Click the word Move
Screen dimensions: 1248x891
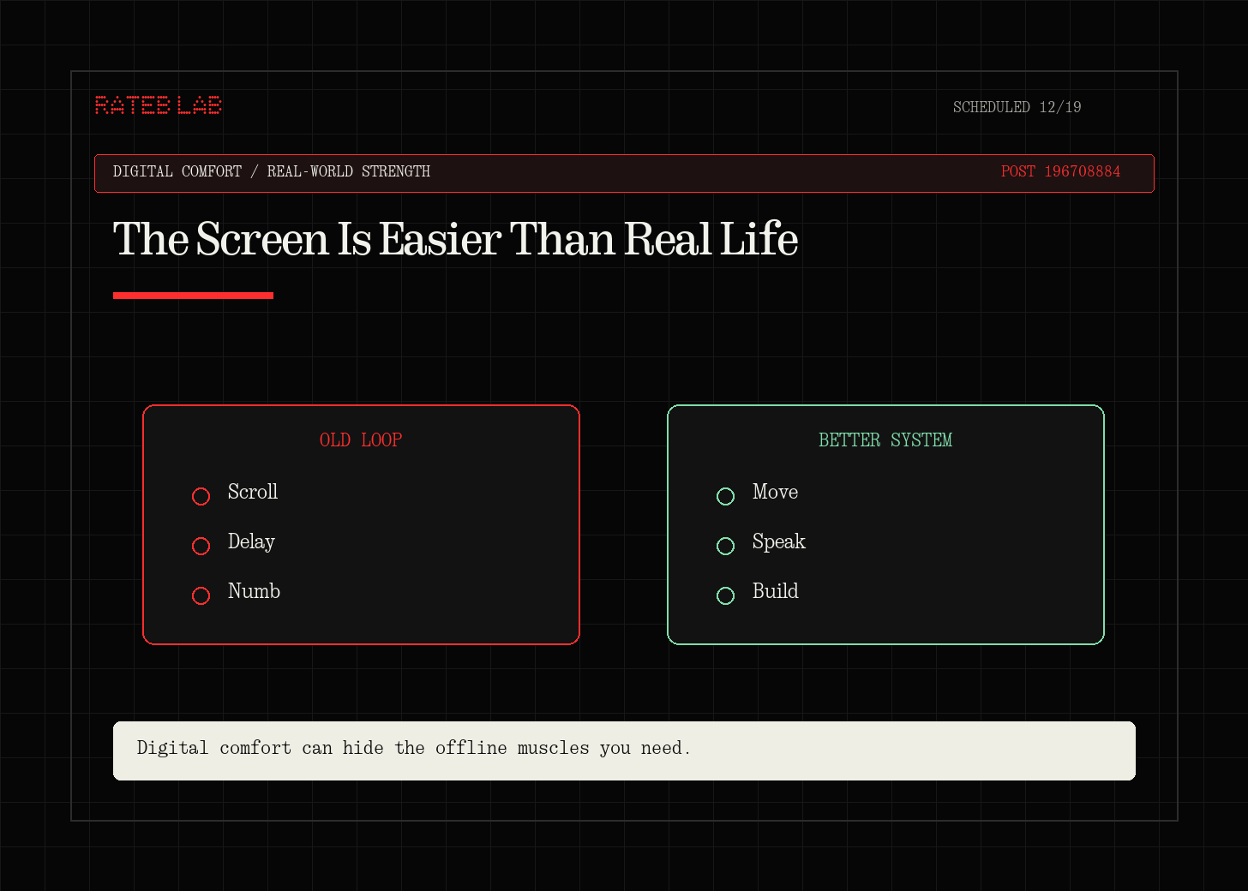[775, 492]
